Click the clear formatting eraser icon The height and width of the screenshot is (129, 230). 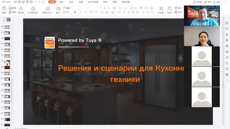click(114, 8)
